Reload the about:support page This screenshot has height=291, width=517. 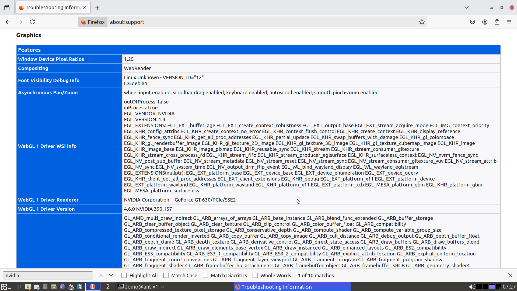point(32,22)
